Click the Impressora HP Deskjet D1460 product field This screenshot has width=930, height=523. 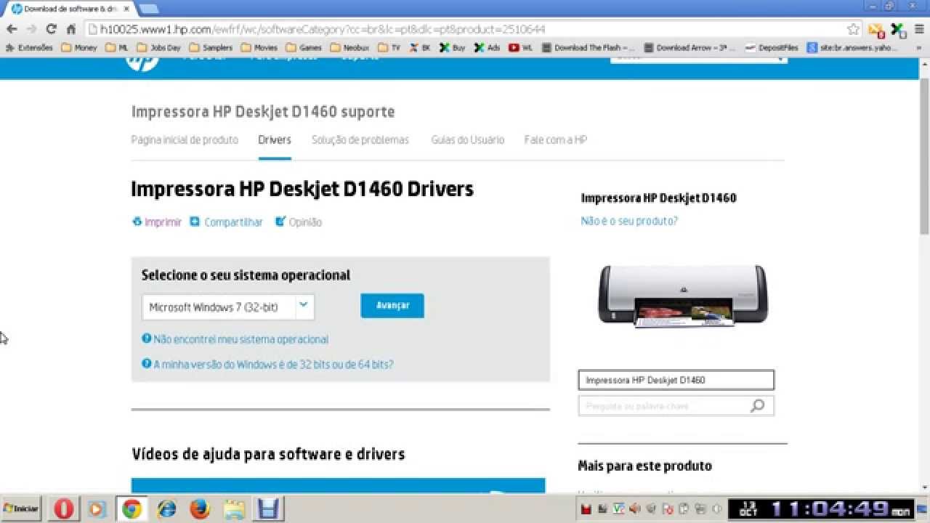point(676,380)
